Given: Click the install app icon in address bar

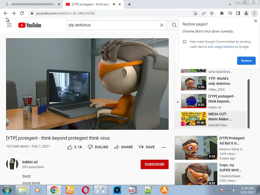Looking at the screenshot, I should pyautogui.click(x=196, y=13).
